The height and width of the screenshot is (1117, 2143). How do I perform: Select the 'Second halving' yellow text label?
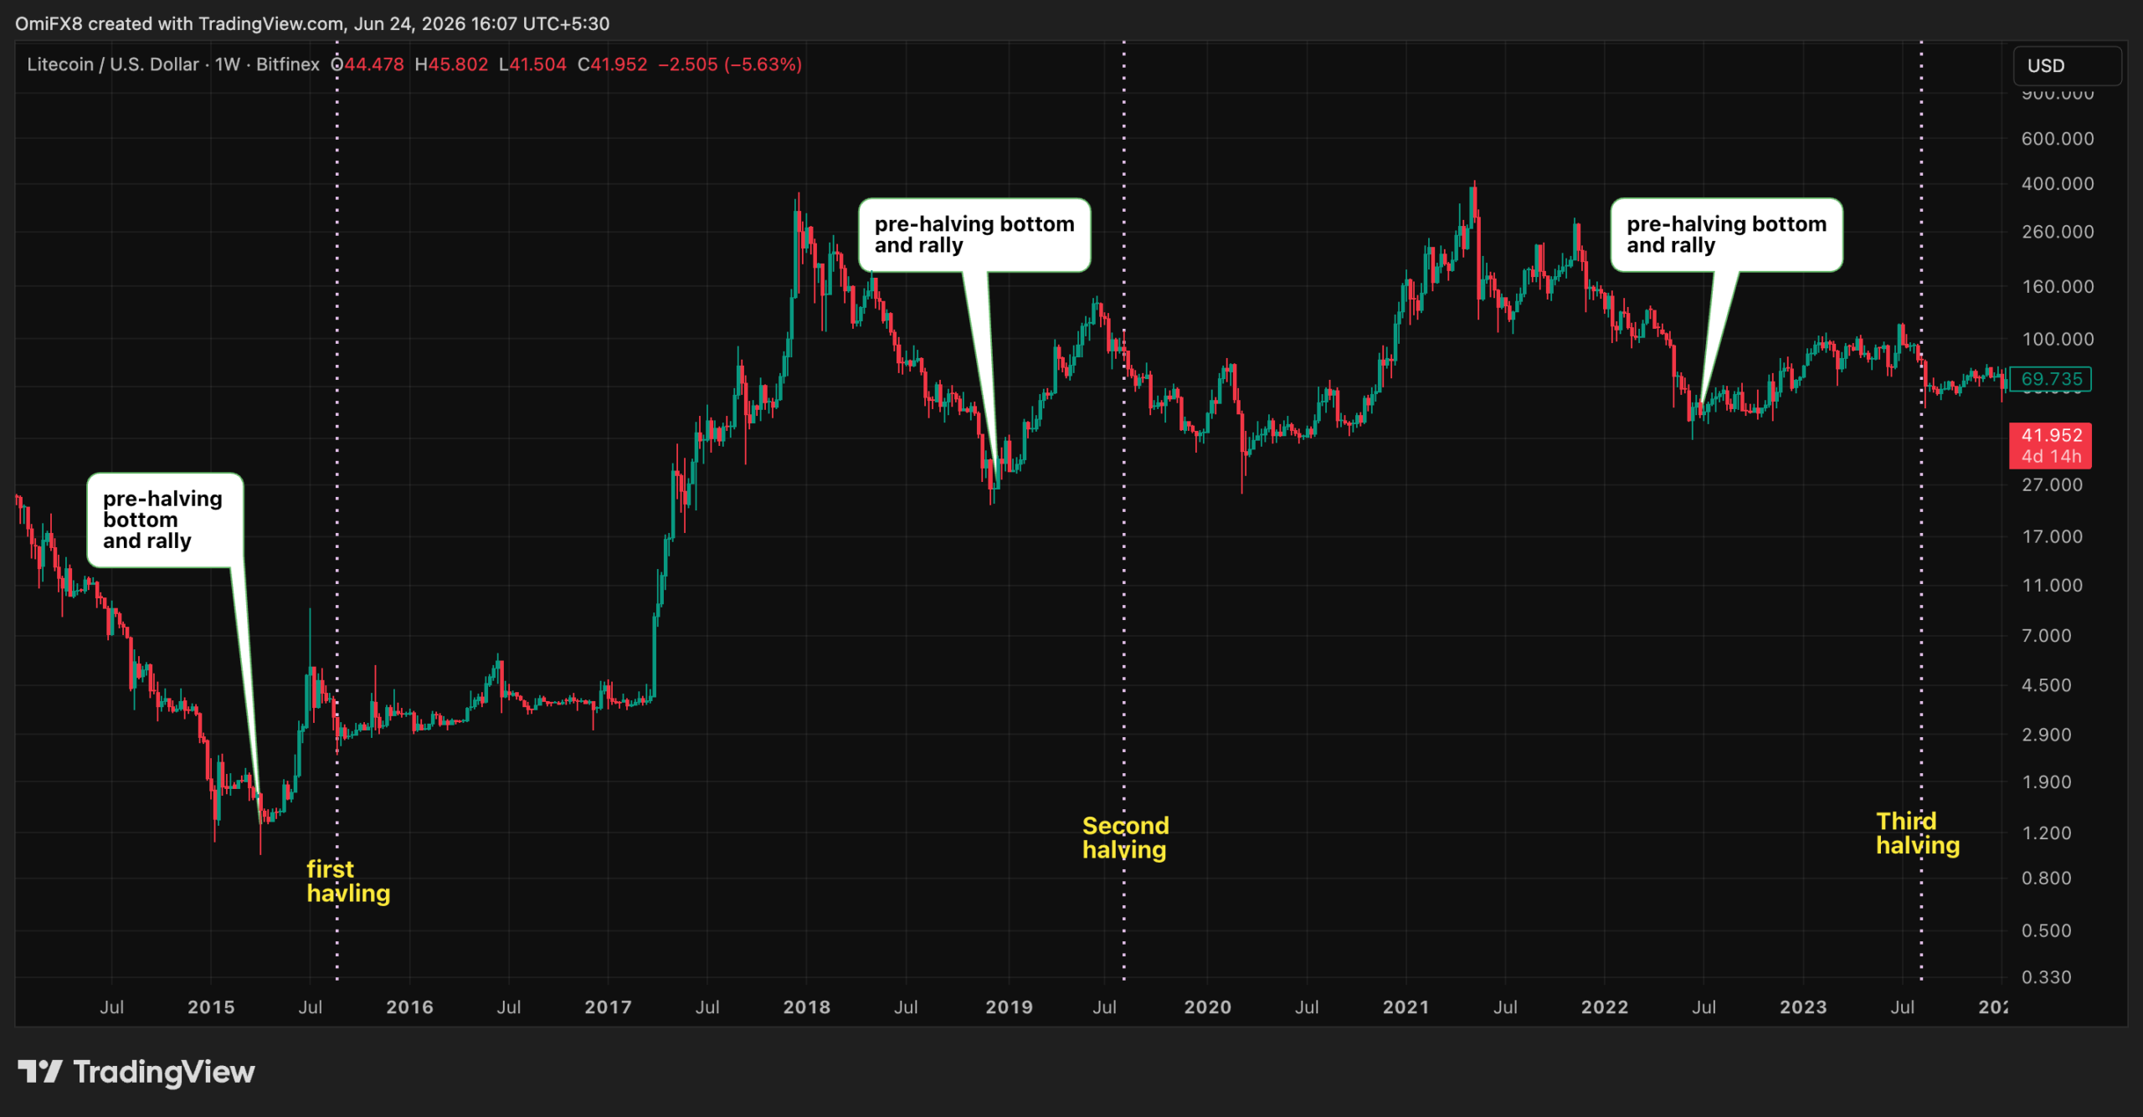(1125, 838)
